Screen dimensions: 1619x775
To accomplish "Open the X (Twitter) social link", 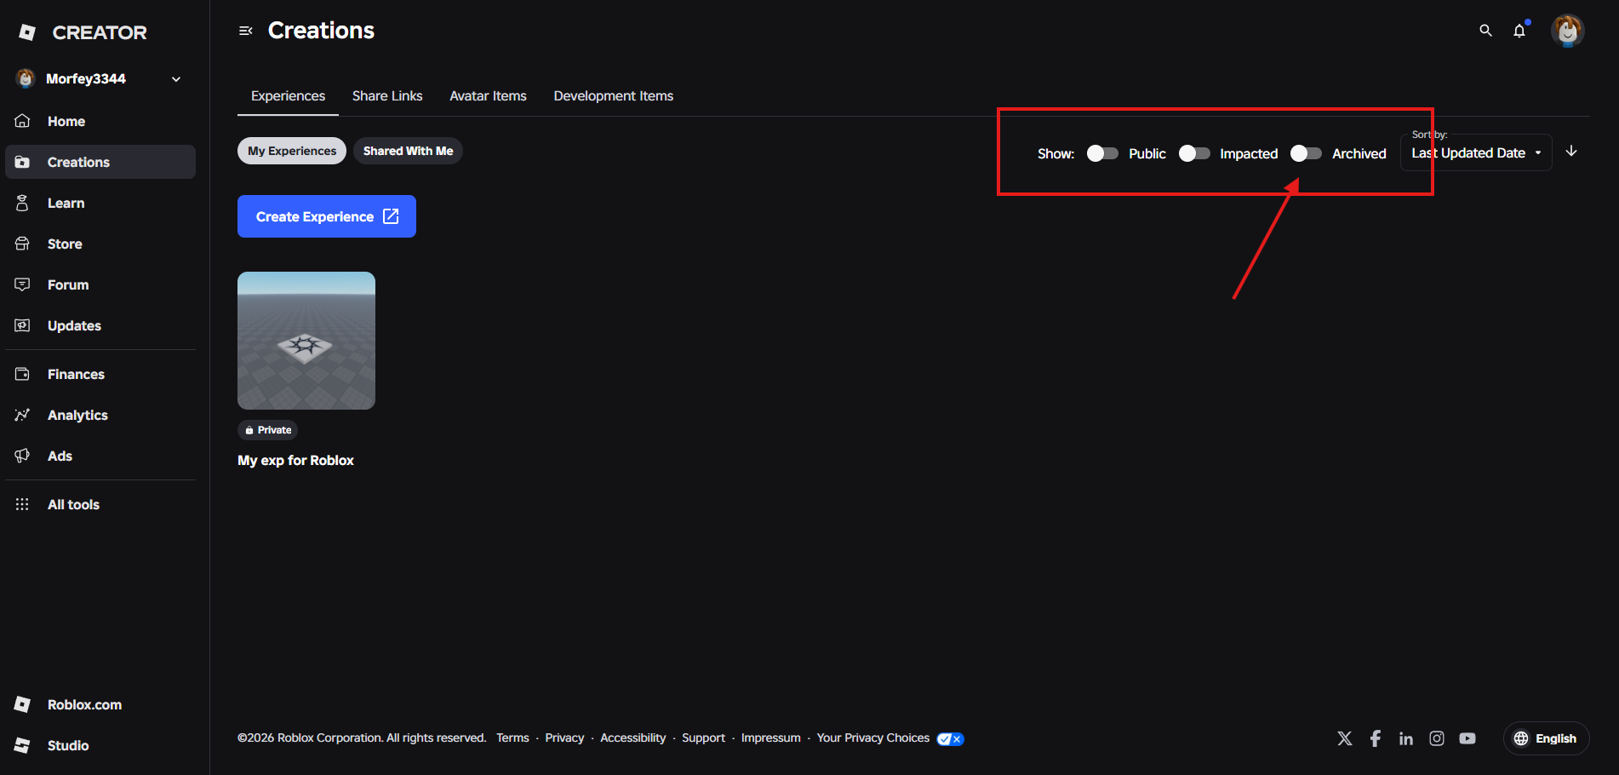I will pos(1345,738).
